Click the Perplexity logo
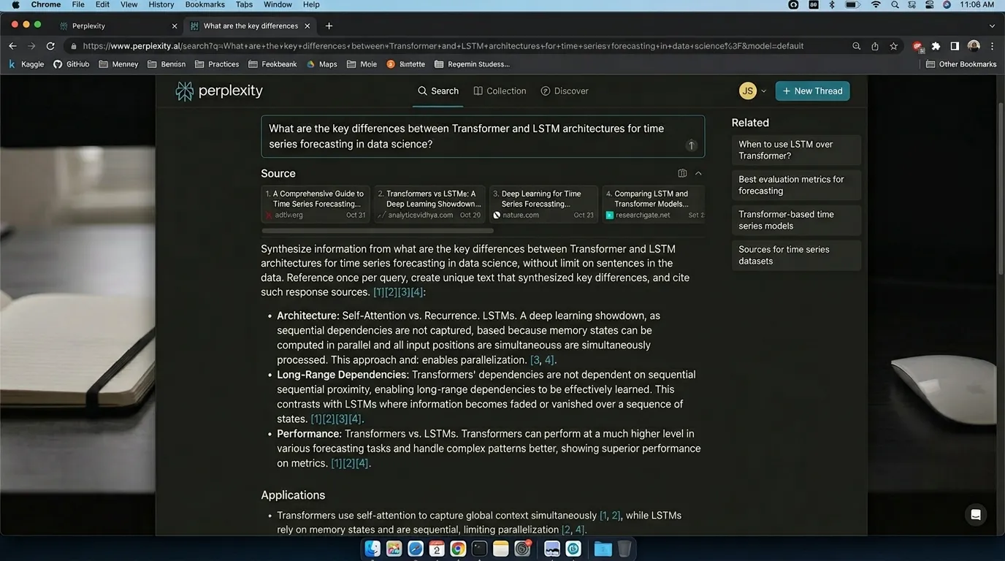 [x=219, y=91]
